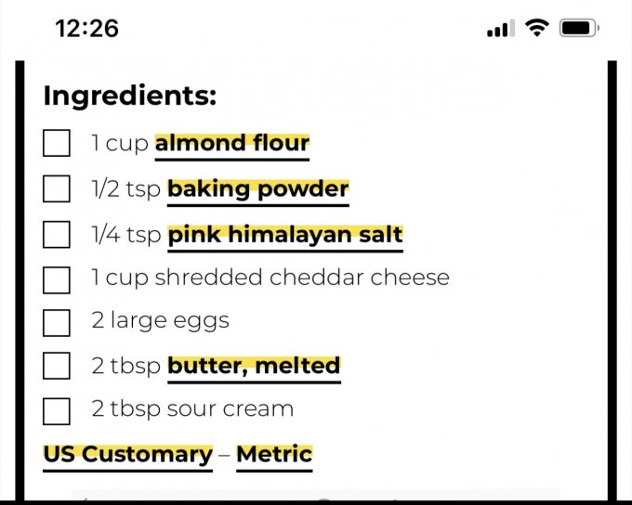Tap the Wi-Fi status icon
Viewport: 632px width, 505px height.
(x=536, y=29)
